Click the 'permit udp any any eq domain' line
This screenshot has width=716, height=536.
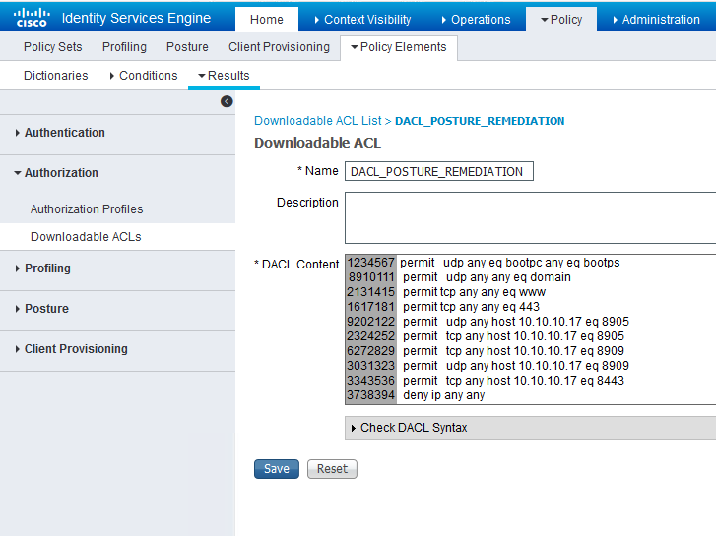coord(487,277)
